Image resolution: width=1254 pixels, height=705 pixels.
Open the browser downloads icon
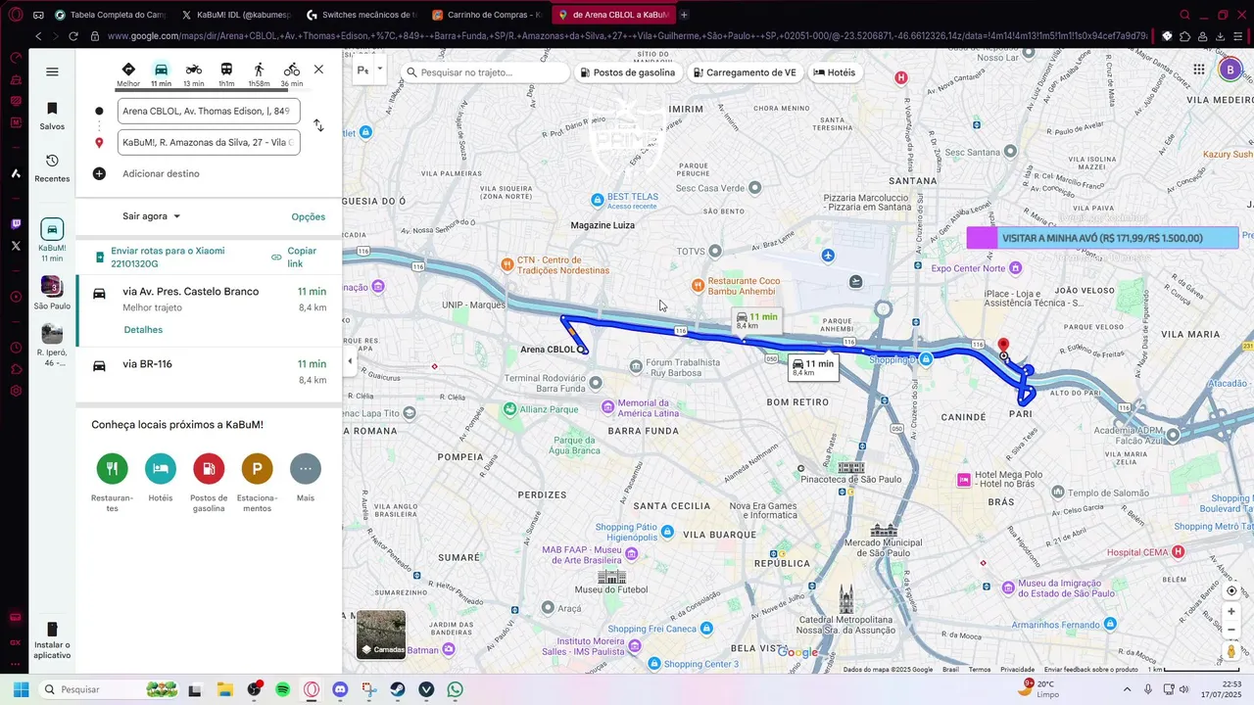click(1221, 36)
